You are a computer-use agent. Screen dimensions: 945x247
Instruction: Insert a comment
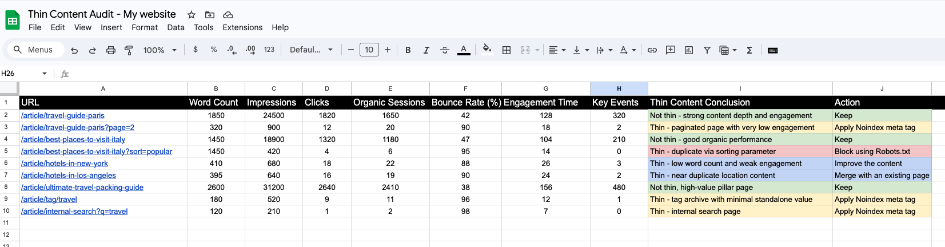[671, 50]
